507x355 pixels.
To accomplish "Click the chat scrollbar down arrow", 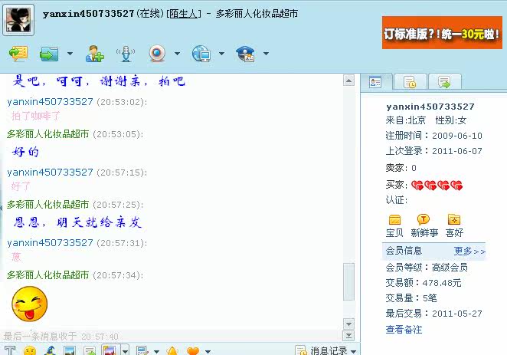I will click(348, 324).
